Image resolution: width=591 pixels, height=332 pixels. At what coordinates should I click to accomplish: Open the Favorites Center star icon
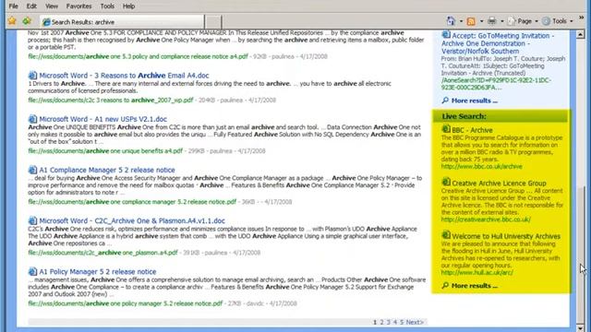coord(12,21)
